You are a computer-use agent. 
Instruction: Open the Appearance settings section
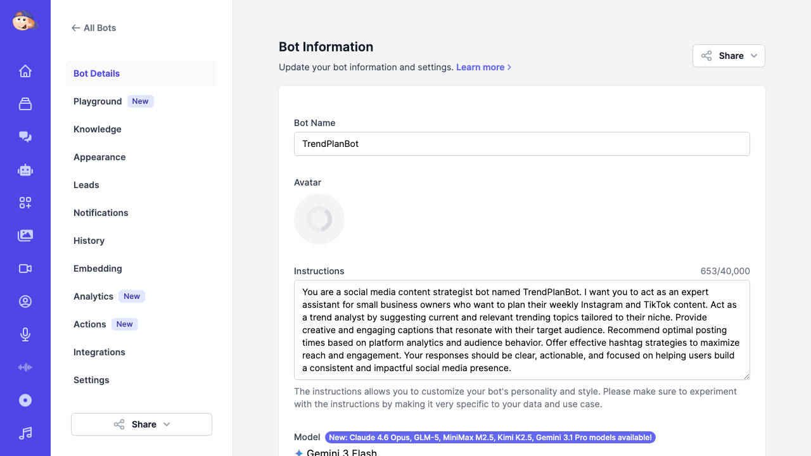pos(99,157)
